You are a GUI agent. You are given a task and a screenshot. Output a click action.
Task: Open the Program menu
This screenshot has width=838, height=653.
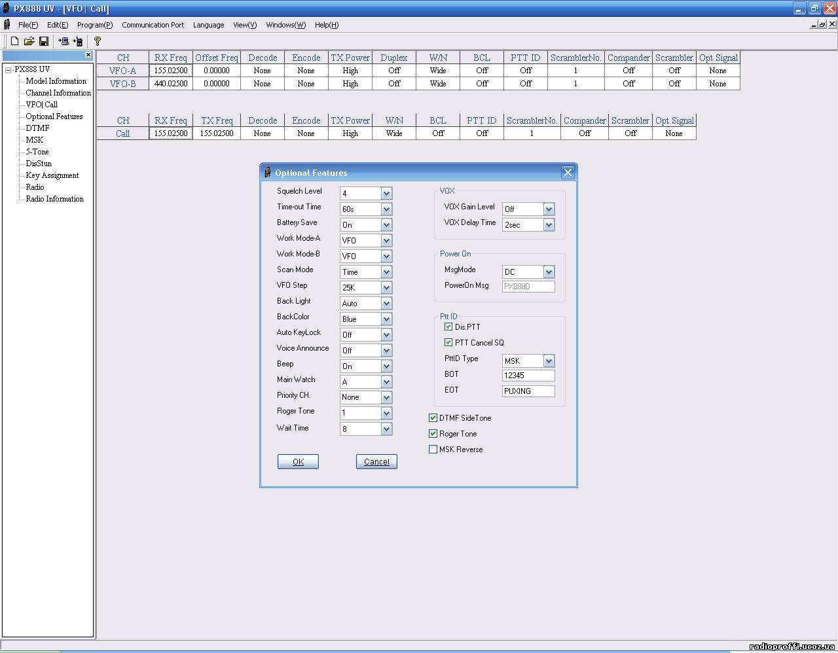(x=94, y=25)
